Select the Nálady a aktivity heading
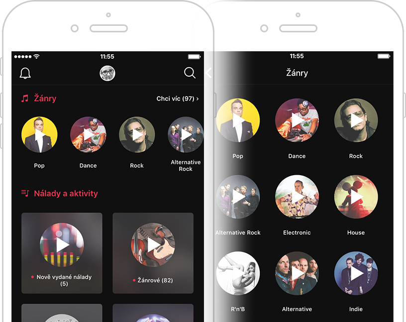This screenshot has height=322, width=406. 66,193
